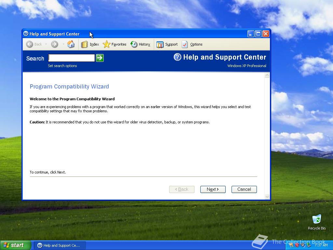
Task: Open the Start menu
Action: coord(16,245)
